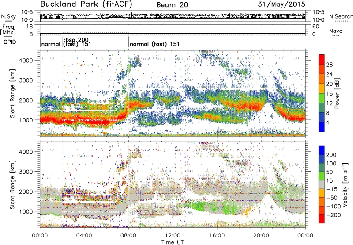Click the 'Slant Range [km]' label of power panel
The width and height of the screenshot is (353, 245).
[x=12, y=93]
